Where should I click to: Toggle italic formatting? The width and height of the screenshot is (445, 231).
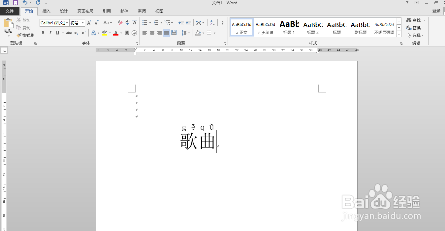pyautogui.click(x=50, y=33)
